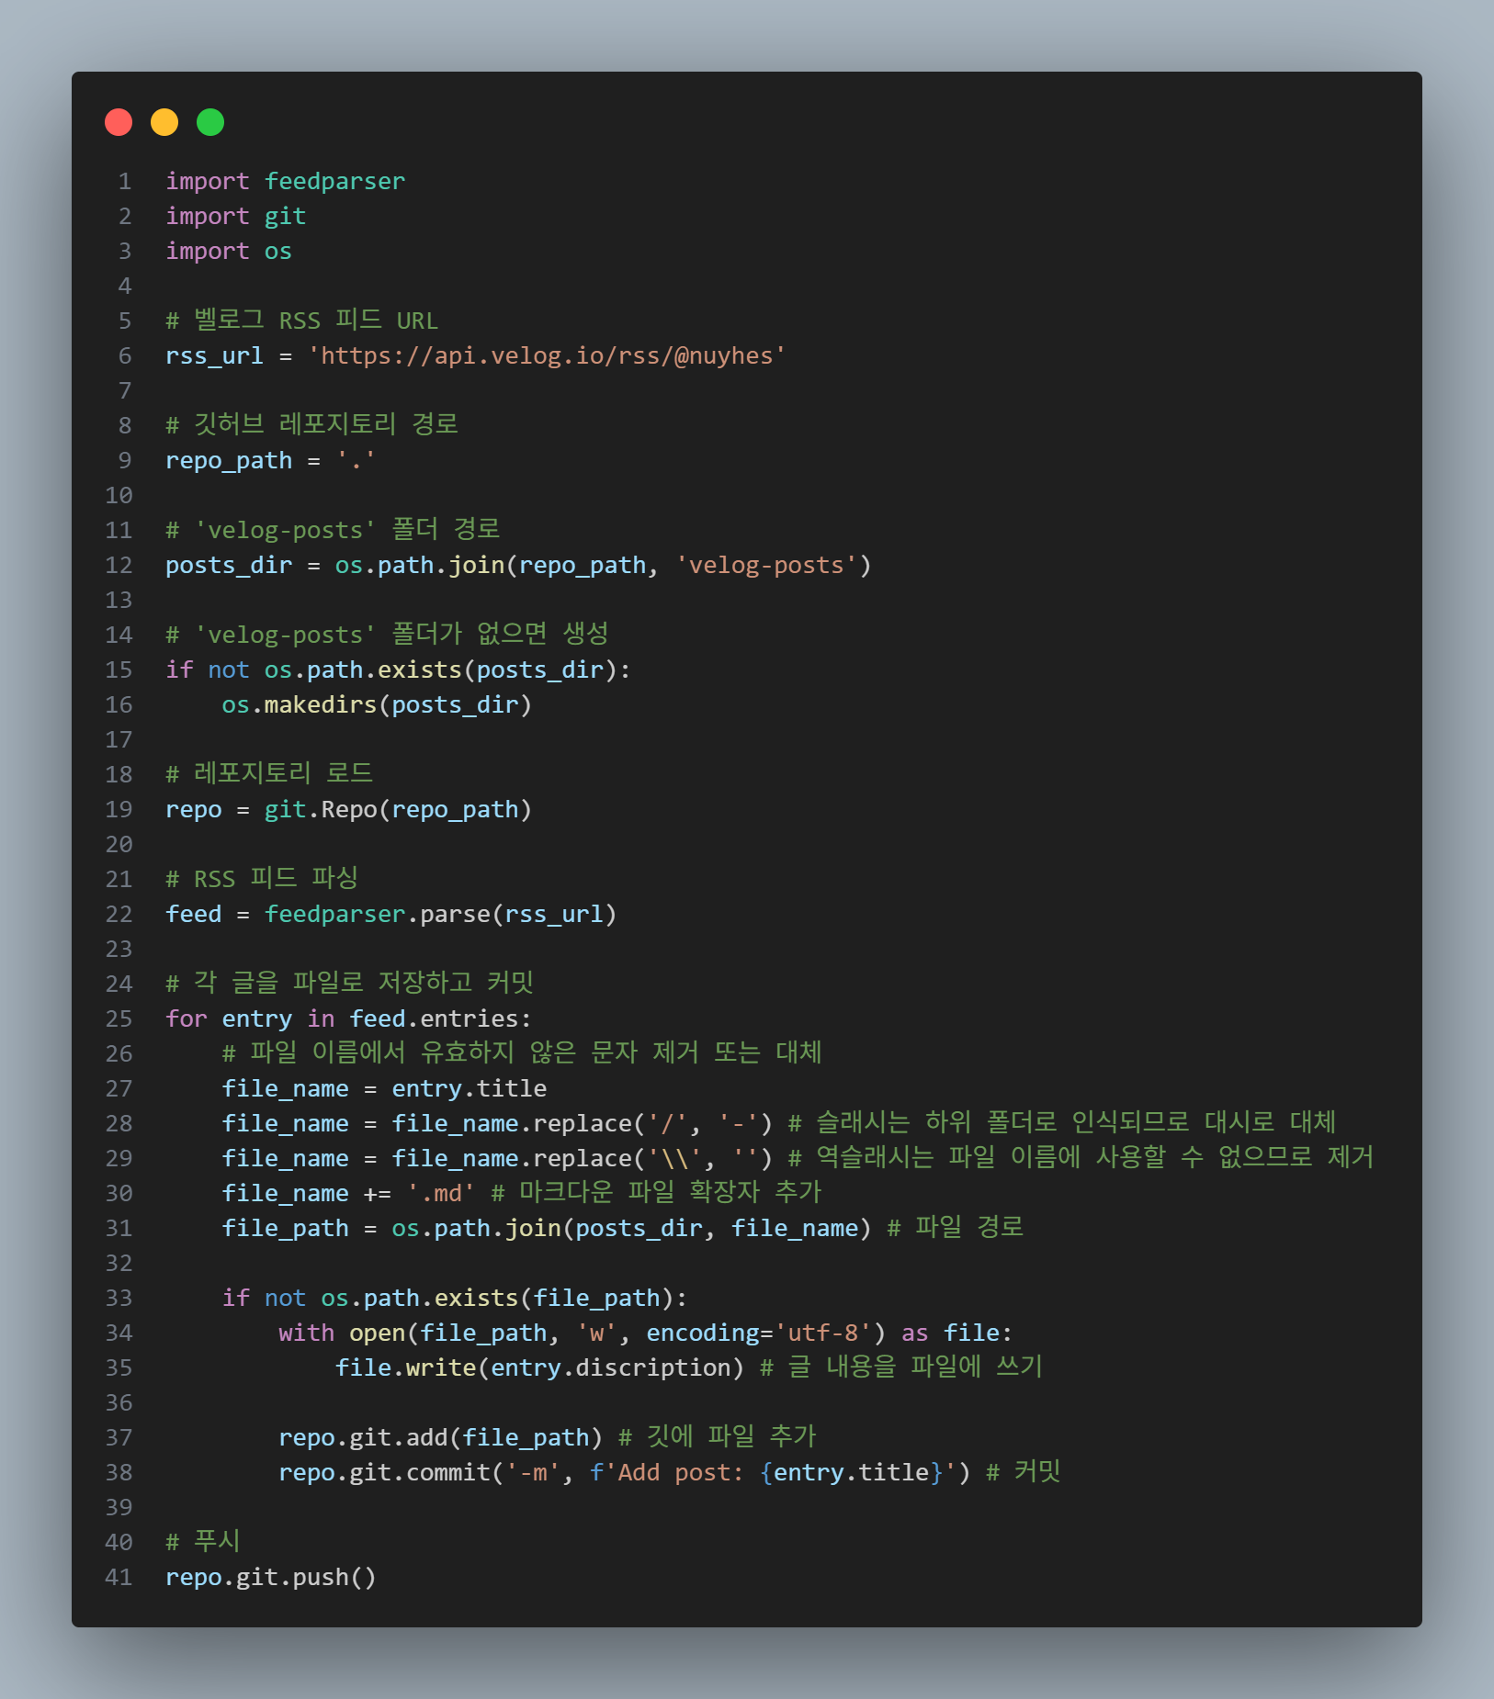Image resolution: width=1494 pixels, height=1699 pixels.
Task: Click the repo.git.commit statement
Action: pyautogui.click(x=624, y=1472)
